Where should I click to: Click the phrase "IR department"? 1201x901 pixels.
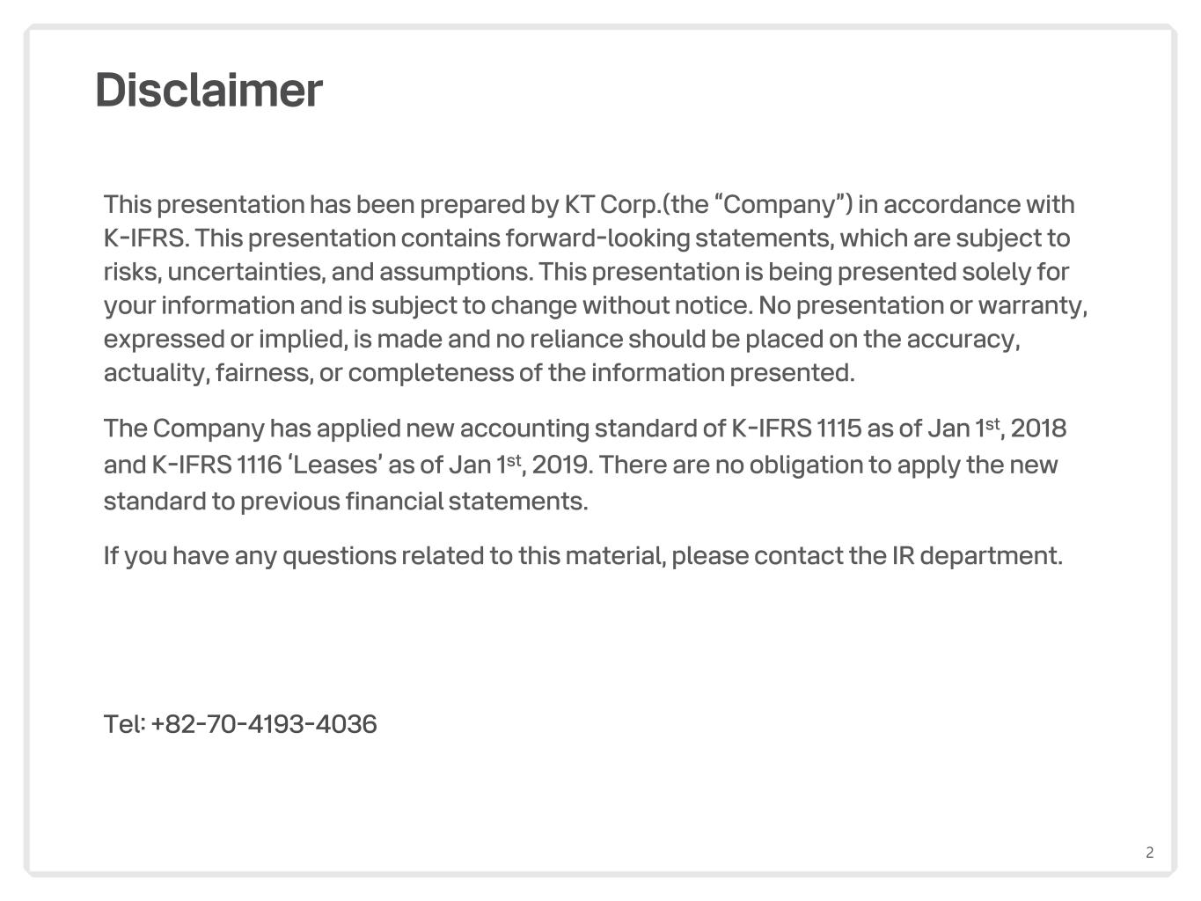(977, 556)
